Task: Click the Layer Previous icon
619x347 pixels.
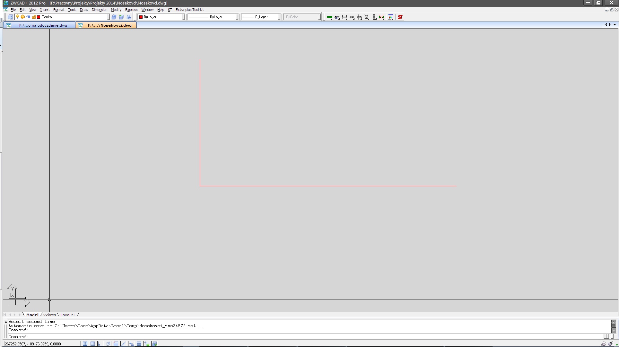Action: point(121,17)
